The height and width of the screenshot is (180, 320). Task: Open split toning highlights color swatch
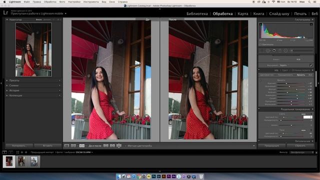pos(303,114)
